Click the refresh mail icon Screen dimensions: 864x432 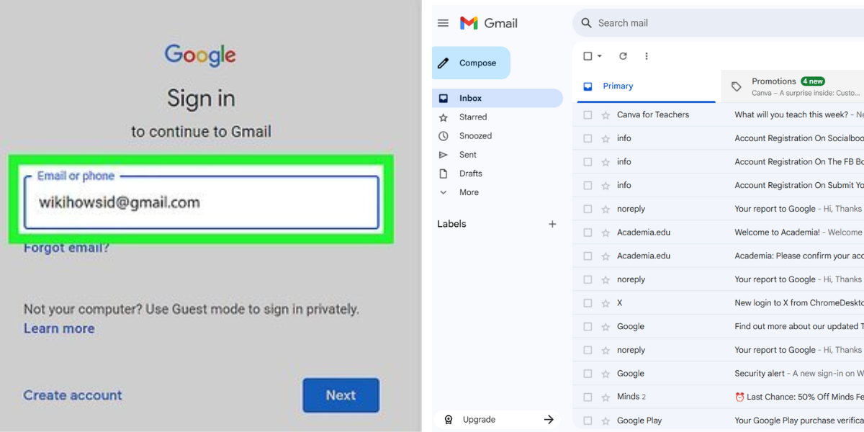623,56
